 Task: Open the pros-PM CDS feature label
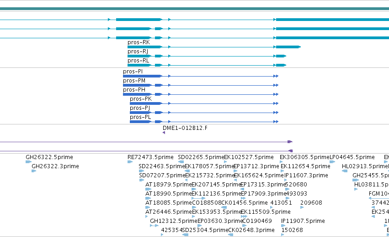tap(134, 81)
